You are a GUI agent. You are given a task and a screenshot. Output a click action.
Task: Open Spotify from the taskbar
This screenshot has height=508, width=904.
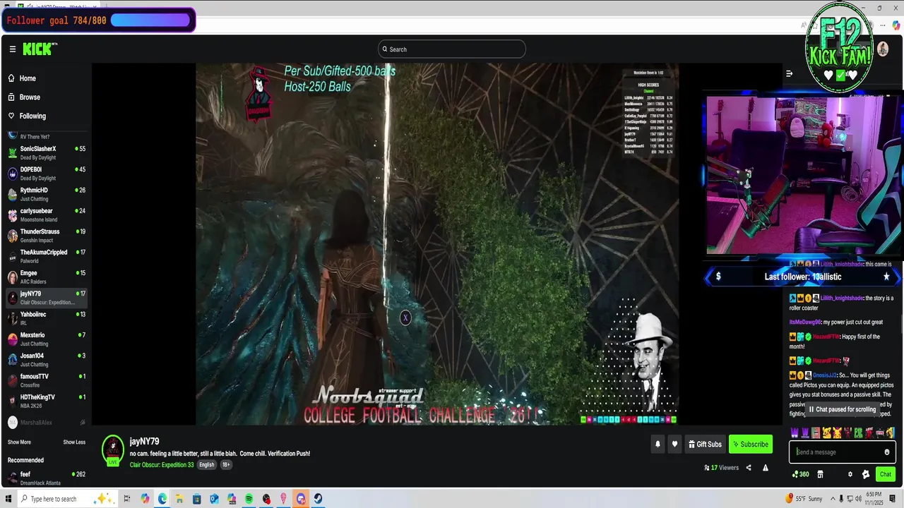249,499
